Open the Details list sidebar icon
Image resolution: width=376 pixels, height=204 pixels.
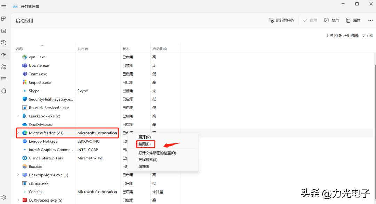4,79
